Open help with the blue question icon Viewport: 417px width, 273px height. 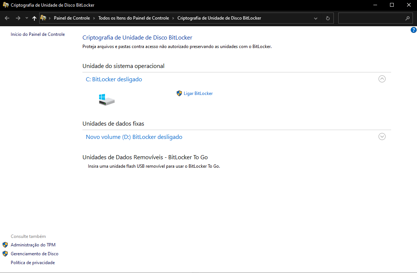(x=414, y=30)
